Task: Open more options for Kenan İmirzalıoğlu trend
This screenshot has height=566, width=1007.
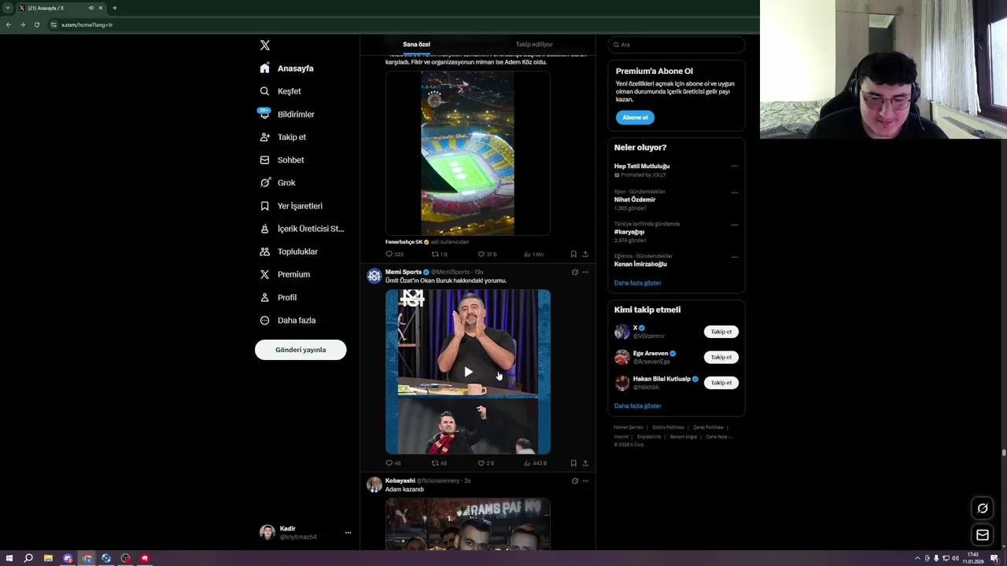Action: click(x=735, y=257)
